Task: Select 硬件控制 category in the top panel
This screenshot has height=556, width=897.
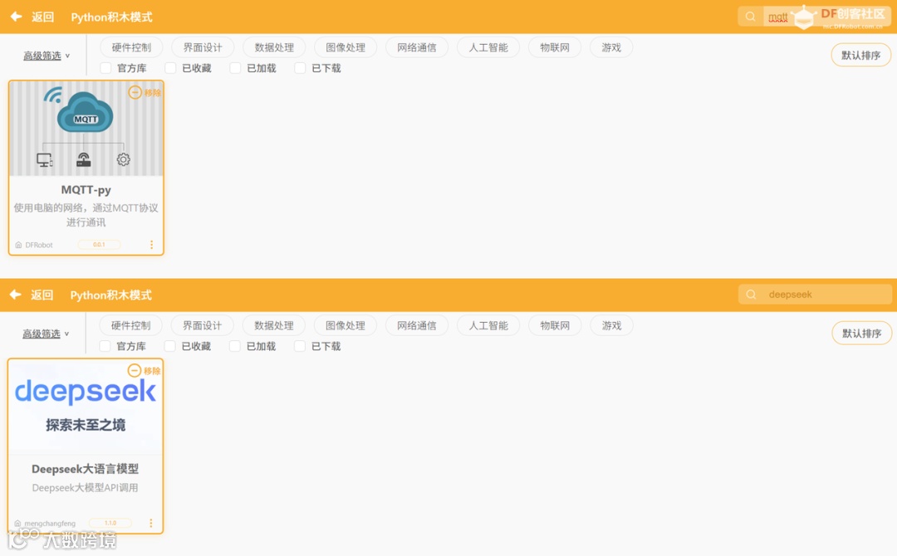Action: coord(131,47)
